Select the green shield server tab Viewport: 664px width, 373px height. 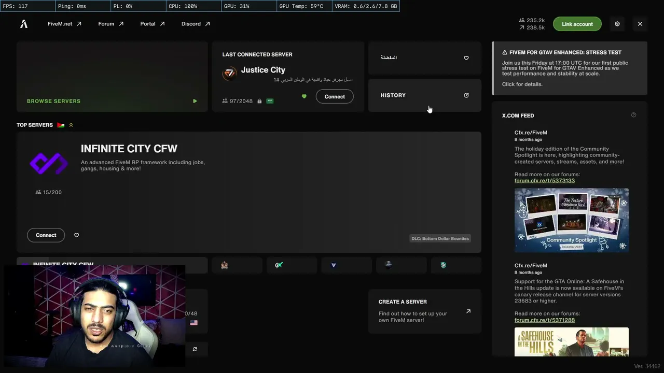[456, 265]
